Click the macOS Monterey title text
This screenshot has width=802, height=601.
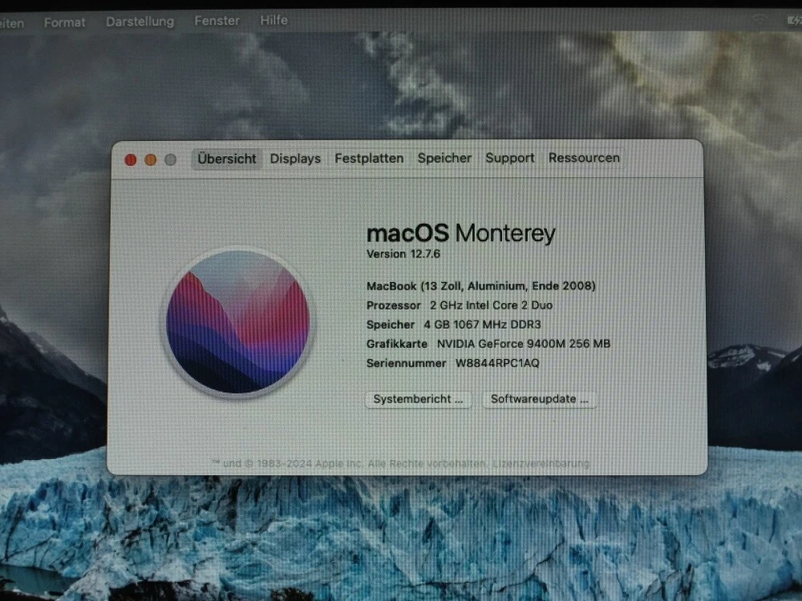click(460, 234)
